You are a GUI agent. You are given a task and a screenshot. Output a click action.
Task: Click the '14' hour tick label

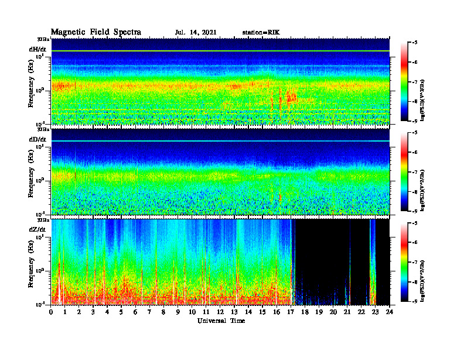tap(248, 312)
